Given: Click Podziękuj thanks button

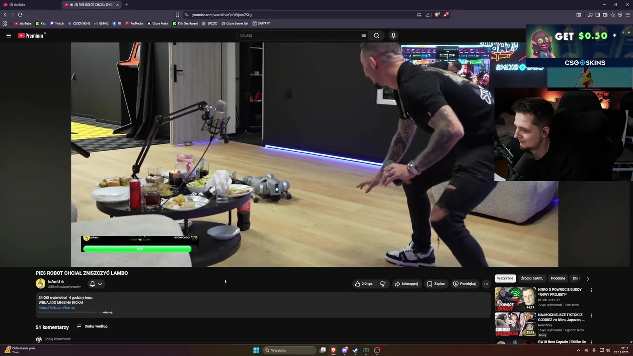Looking at the screenshot, I should [x=464, y=284].
